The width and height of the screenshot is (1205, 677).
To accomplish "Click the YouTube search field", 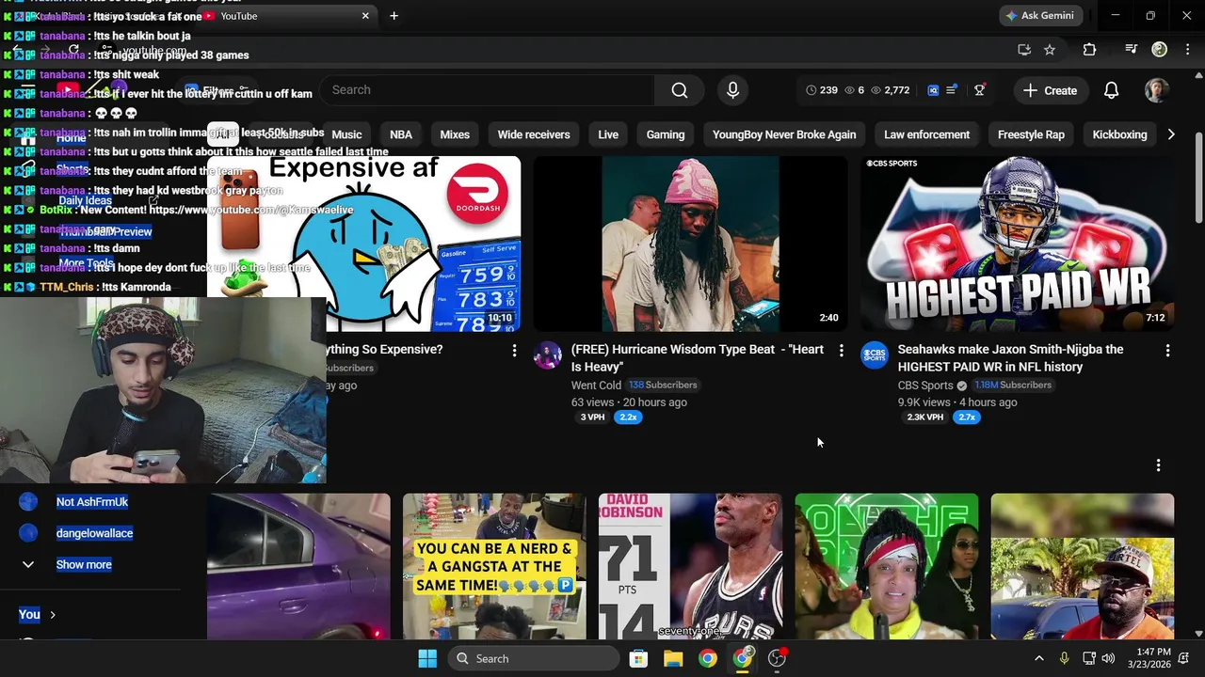I will point(487,90).
